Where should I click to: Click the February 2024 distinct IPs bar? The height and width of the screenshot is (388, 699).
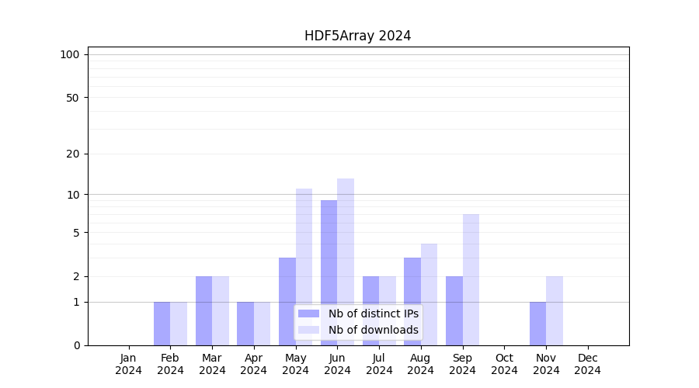pos(162,324)
